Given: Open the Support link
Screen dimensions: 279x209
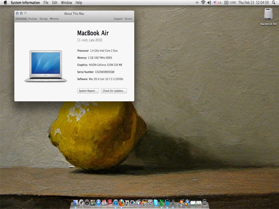Looking at the screenshot, I should point(118,19).
